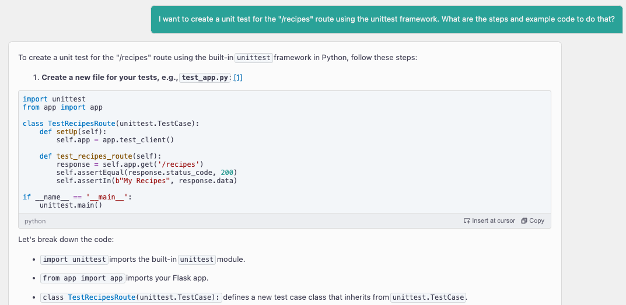Click the Copy button on code block

533,221
